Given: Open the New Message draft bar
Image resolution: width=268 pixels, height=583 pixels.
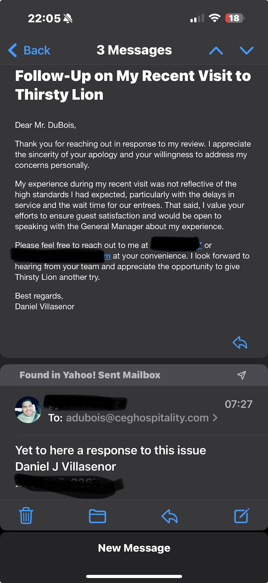Looking at the screenshot, I should click(x=134, y=548).
